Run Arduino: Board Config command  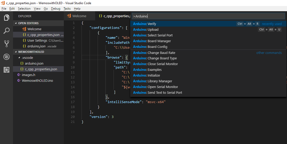coord(208,47)
